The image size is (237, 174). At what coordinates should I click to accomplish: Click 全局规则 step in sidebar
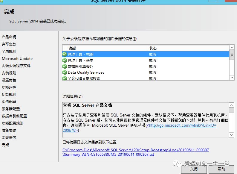(9, 51)
